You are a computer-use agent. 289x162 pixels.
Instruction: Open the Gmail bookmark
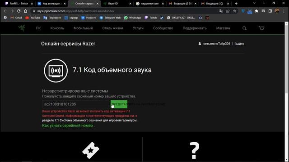click(x=16, y=18)
